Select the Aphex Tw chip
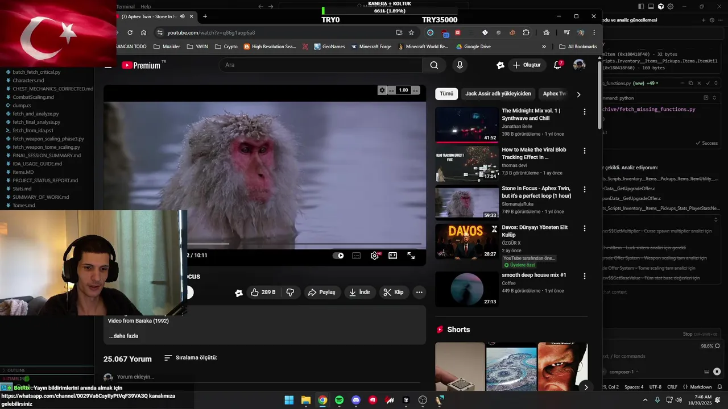Screen dimensions: 728x409 coord(554,94)
